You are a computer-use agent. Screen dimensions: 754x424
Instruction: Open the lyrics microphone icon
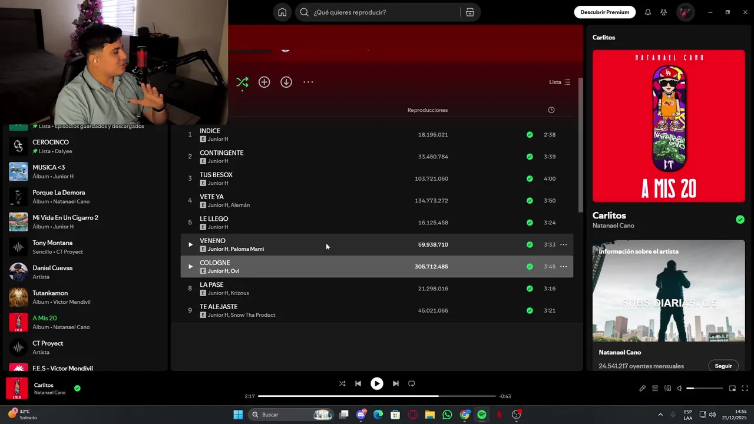(x=643, y=389)
